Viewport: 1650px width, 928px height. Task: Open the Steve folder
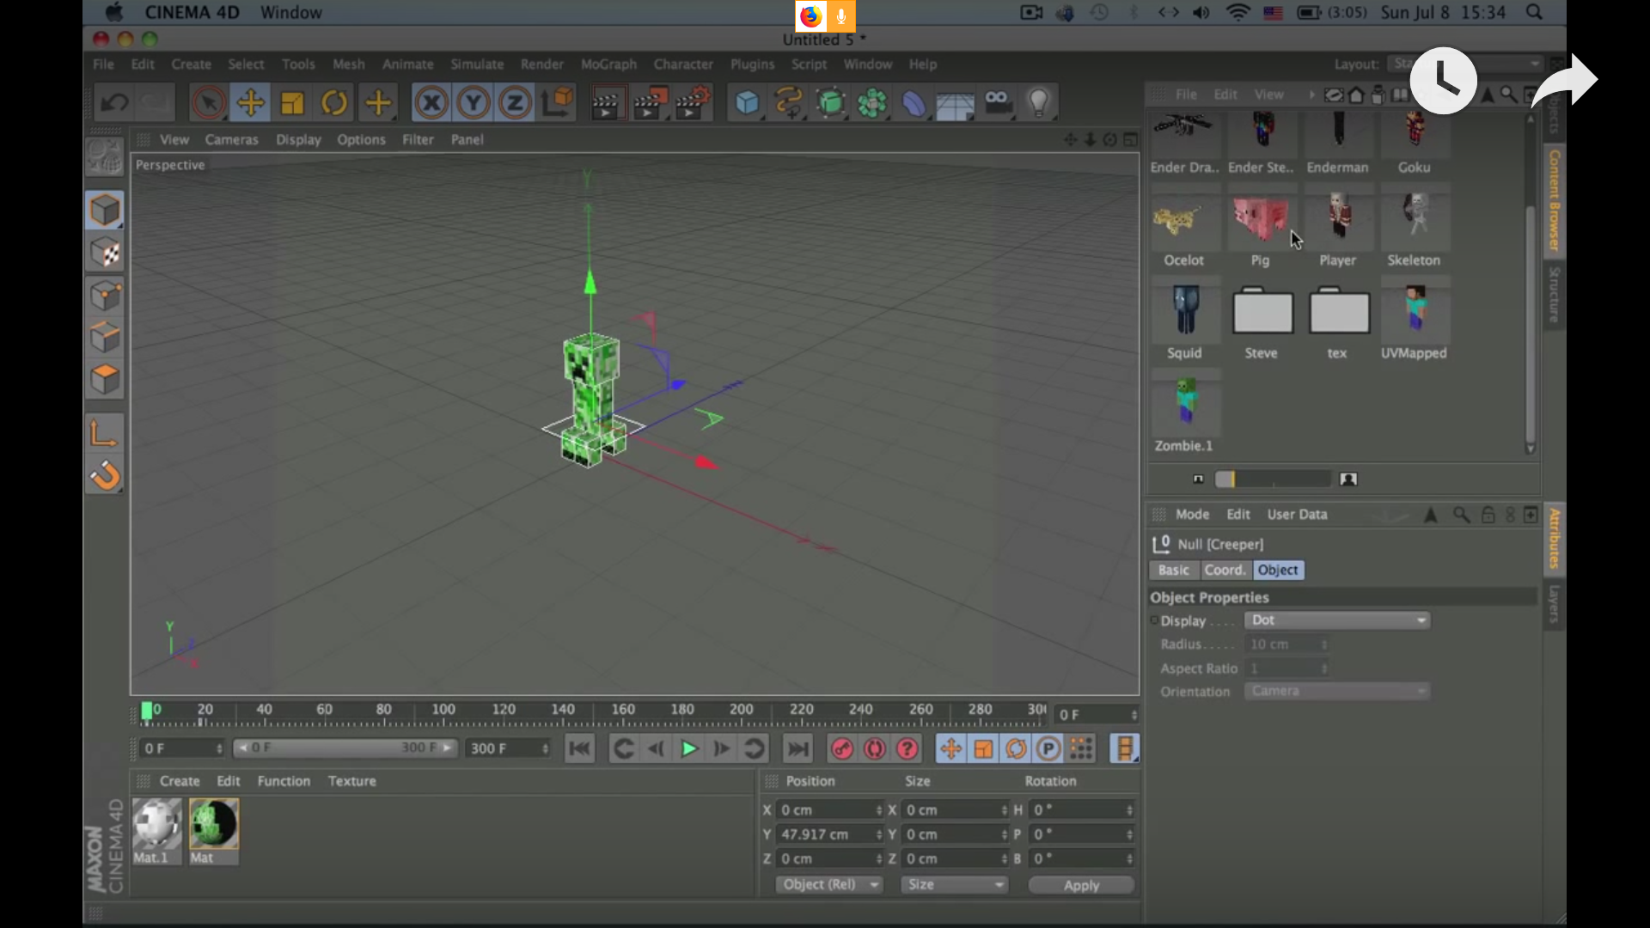tap(1262, 310)
